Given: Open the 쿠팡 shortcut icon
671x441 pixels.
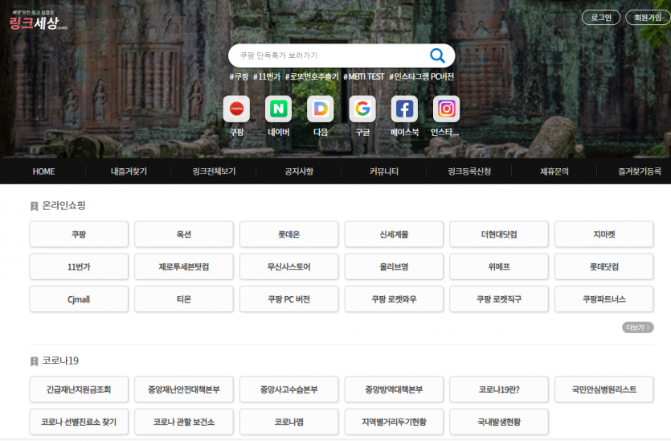Looking at the screenshot, I should [x=236, y=109].
